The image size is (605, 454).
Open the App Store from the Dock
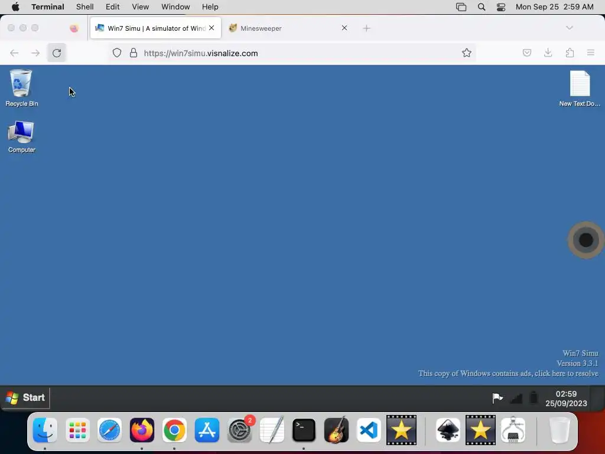[207, 430]
